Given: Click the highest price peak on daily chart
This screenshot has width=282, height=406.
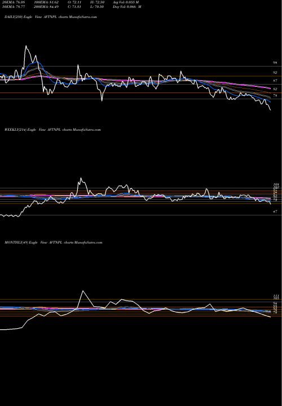Looking at the screenshot, I should click(x=26, y=46).
